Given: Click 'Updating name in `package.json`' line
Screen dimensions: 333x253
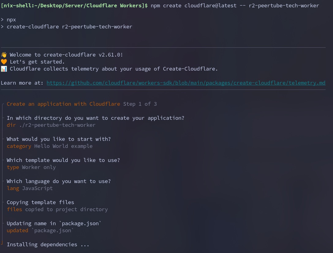Looking at the screenshot, I should 54,224.
